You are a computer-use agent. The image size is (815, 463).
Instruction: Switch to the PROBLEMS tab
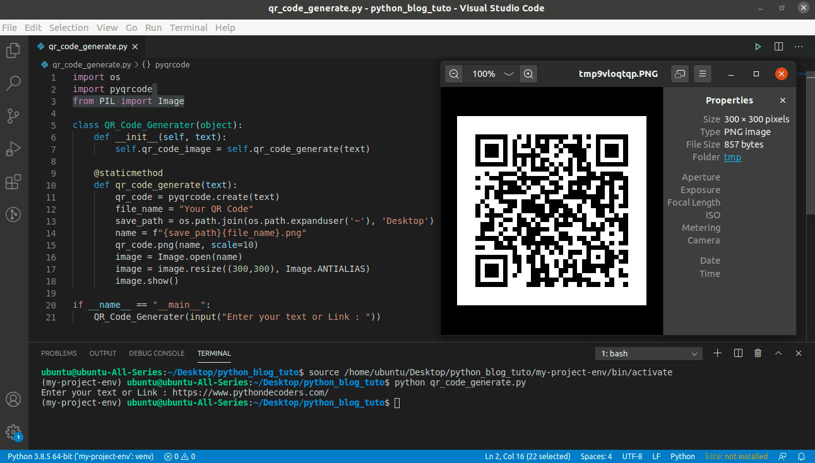pyautogui.click(x=59, y=353)
